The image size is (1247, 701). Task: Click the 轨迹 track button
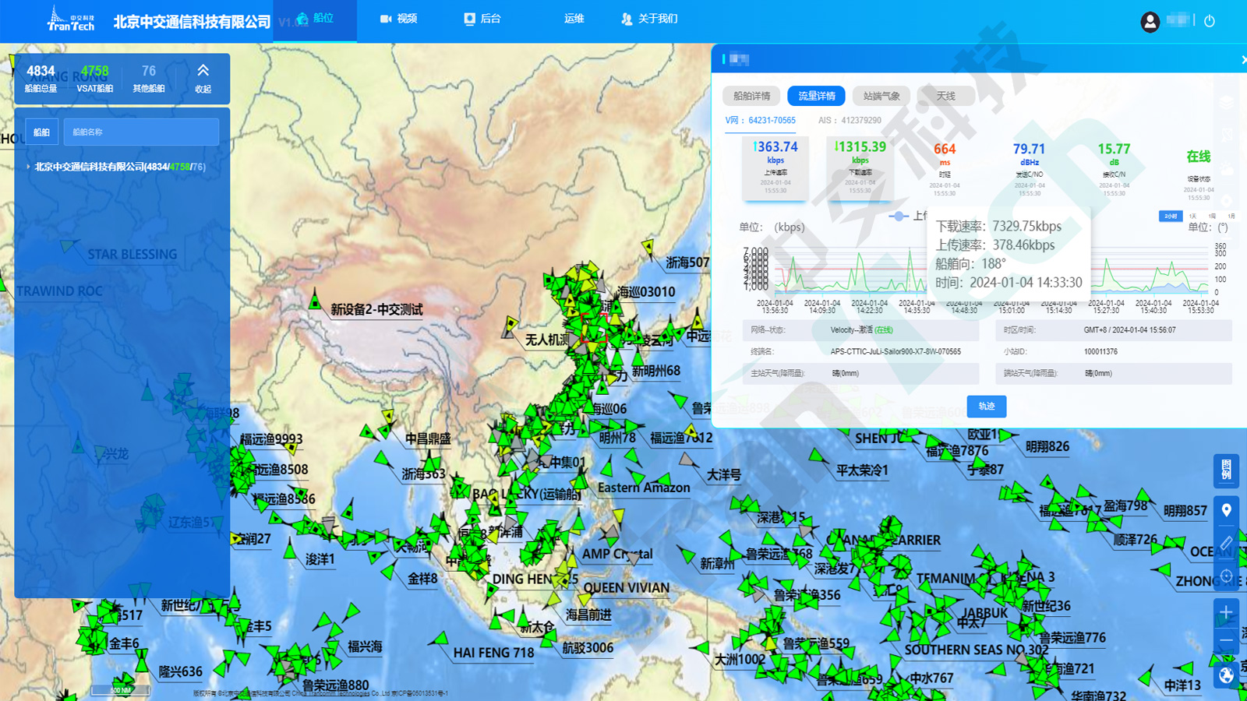click(986, 406)
